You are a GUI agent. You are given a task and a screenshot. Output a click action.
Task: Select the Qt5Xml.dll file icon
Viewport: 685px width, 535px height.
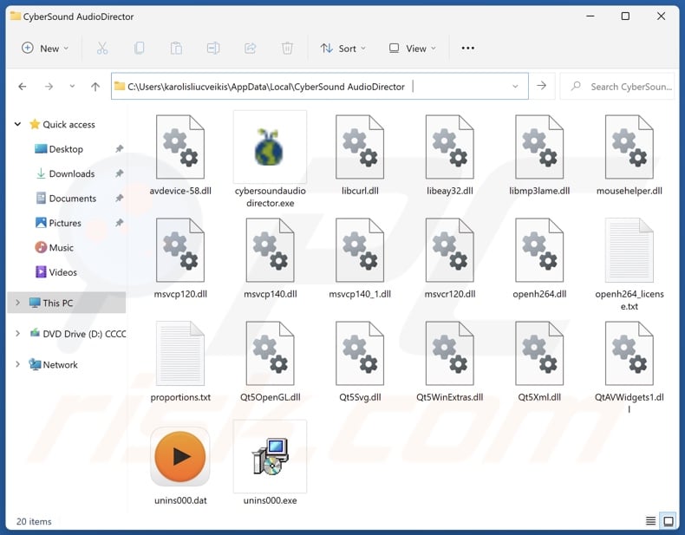(x=539, y=353)
